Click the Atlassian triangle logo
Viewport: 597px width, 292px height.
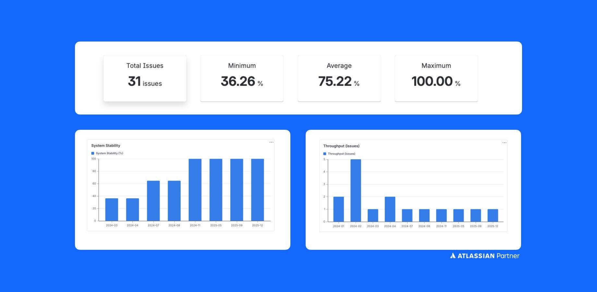point(453,256)
